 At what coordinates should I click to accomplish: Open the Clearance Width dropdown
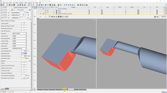click(20, 43)
